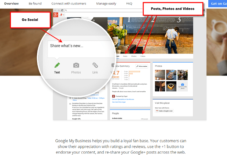
Task: Open the maps pin dropdown beside Google+
Action: point(62,15)
